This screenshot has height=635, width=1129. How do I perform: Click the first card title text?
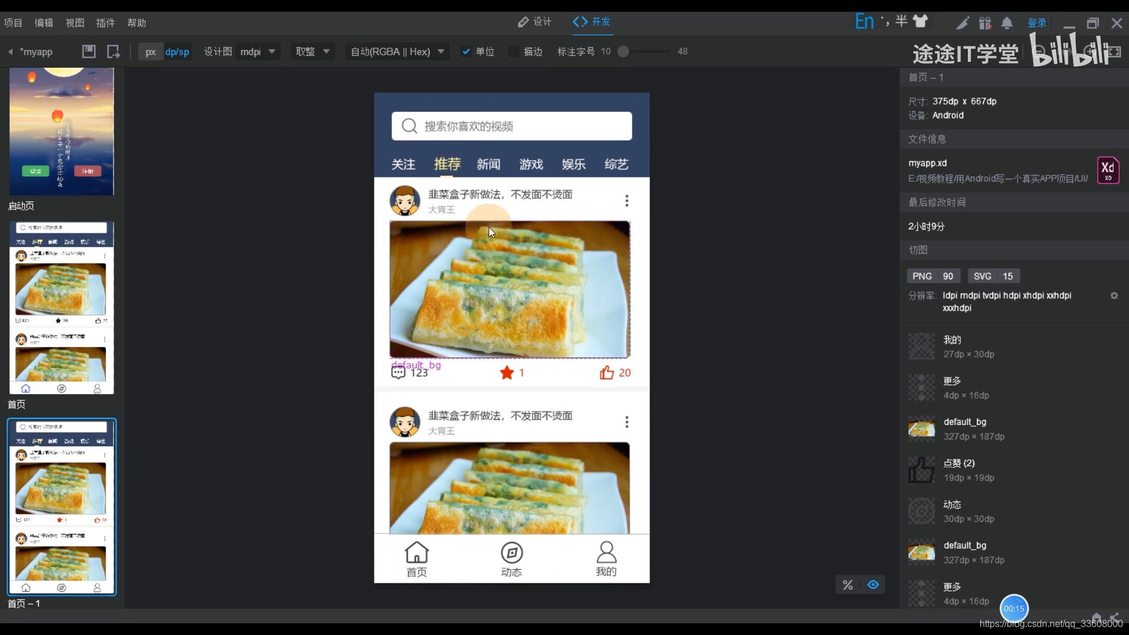tap(500, 195)
